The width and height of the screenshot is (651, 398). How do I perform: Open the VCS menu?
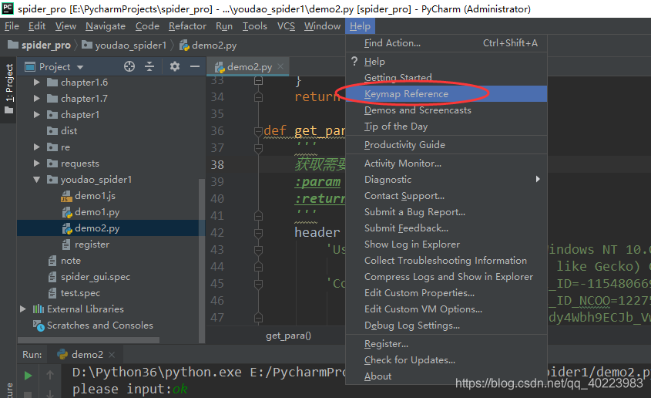286,26
